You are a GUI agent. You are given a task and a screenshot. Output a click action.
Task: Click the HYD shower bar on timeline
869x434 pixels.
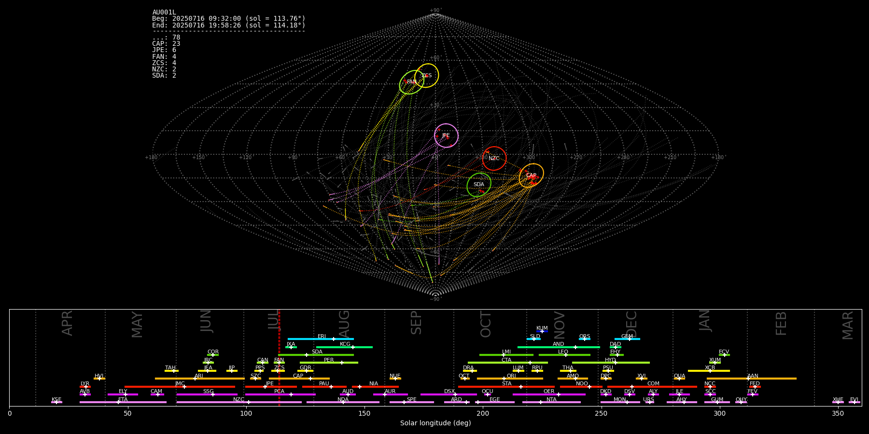click(611, 363)
